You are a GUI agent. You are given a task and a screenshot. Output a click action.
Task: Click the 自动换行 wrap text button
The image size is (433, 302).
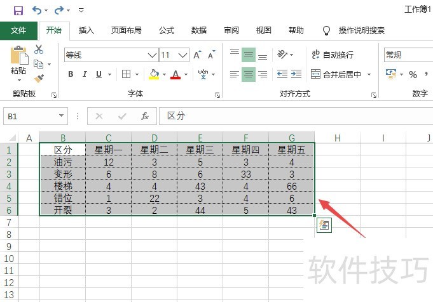(x=332, y=55)
